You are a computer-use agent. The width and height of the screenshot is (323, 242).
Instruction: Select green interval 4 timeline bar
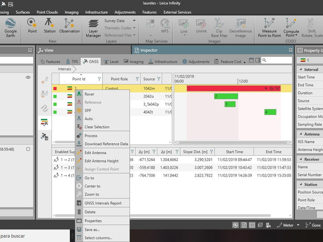point(270,112)
